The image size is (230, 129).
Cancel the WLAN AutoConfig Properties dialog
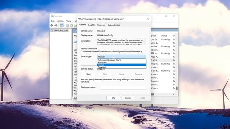coord(128,98)
